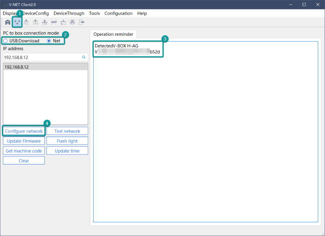This screenshot has width=325, height=236.
Task: Open the Configuration menu
Action: pos(118,13)
